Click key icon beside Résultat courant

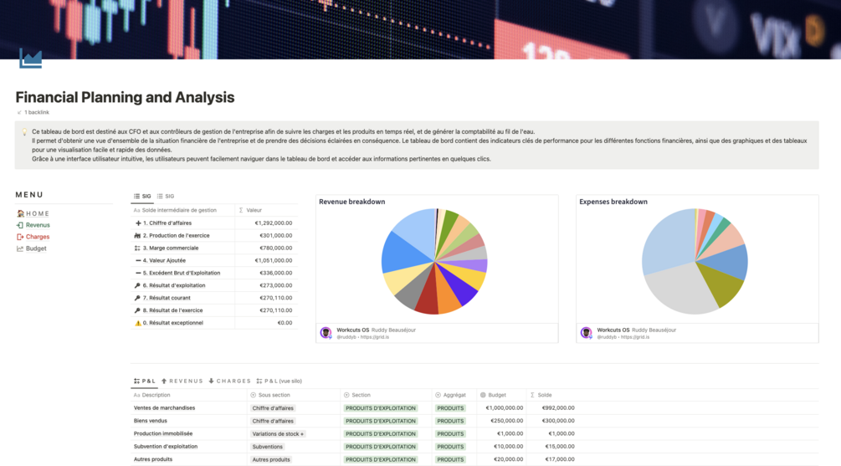(137, 298)
